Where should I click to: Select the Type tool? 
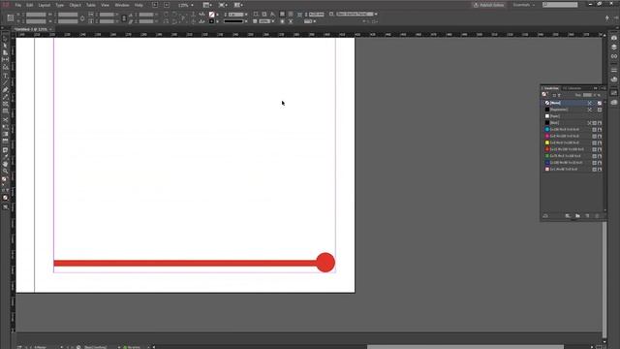point(5,76)
